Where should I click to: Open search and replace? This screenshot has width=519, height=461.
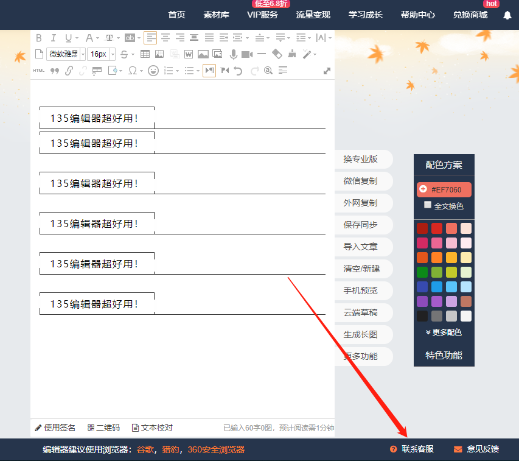[268, 71]
